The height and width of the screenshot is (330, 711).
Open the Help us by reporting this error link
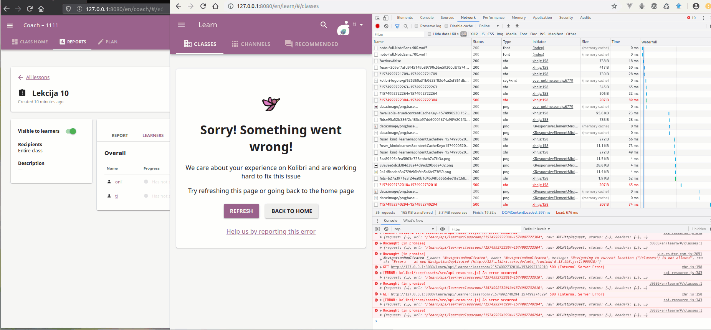coord(271,231)
